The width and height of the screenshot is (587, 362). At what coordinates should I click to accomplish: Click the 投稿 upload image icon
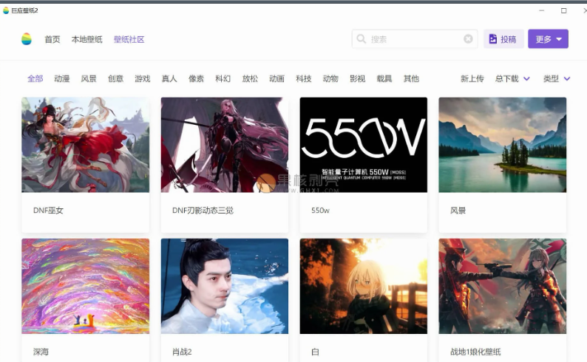click(x=493, y=39)
